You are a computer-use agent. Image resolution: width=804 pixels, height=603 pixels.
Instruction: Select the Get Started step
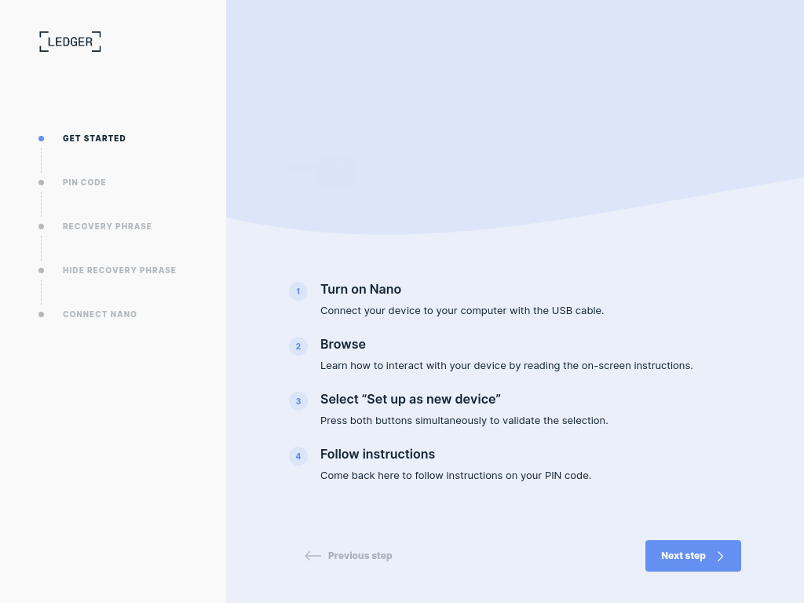click(94, 138)
